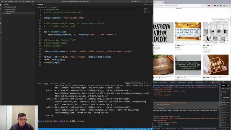Image resolution: width=231 pixels, height=130 pixels.
Task: Switch to the DevTools Application tab
Action: 181,82
